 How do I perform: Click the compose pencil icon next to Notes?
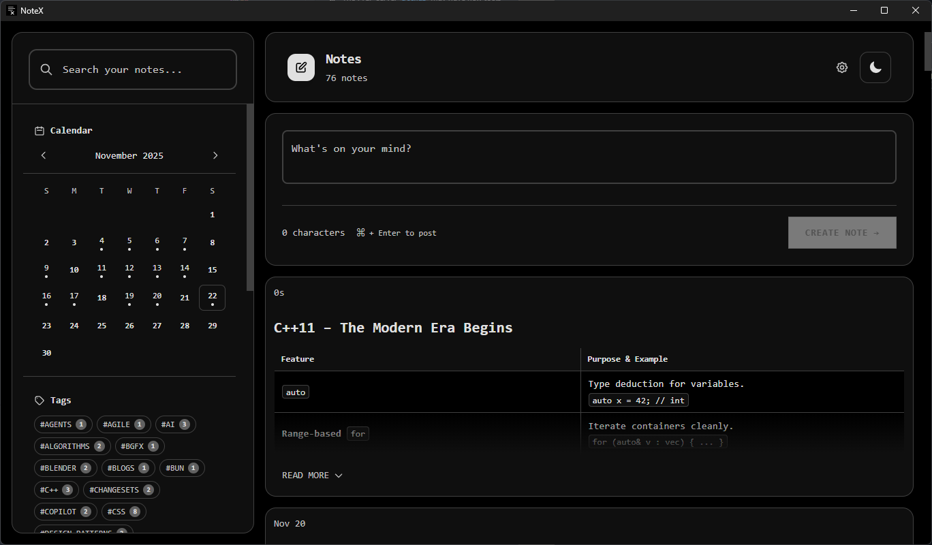coord(301,67)
